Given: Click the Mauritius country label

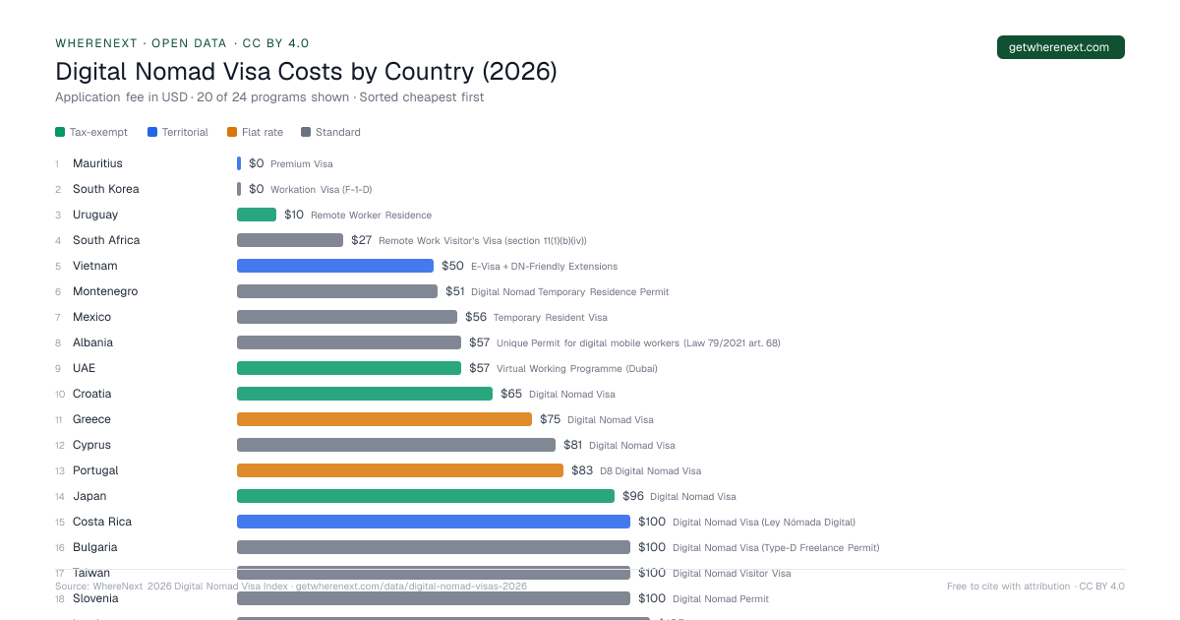Looking at the screenshot, I should [97, 163].
